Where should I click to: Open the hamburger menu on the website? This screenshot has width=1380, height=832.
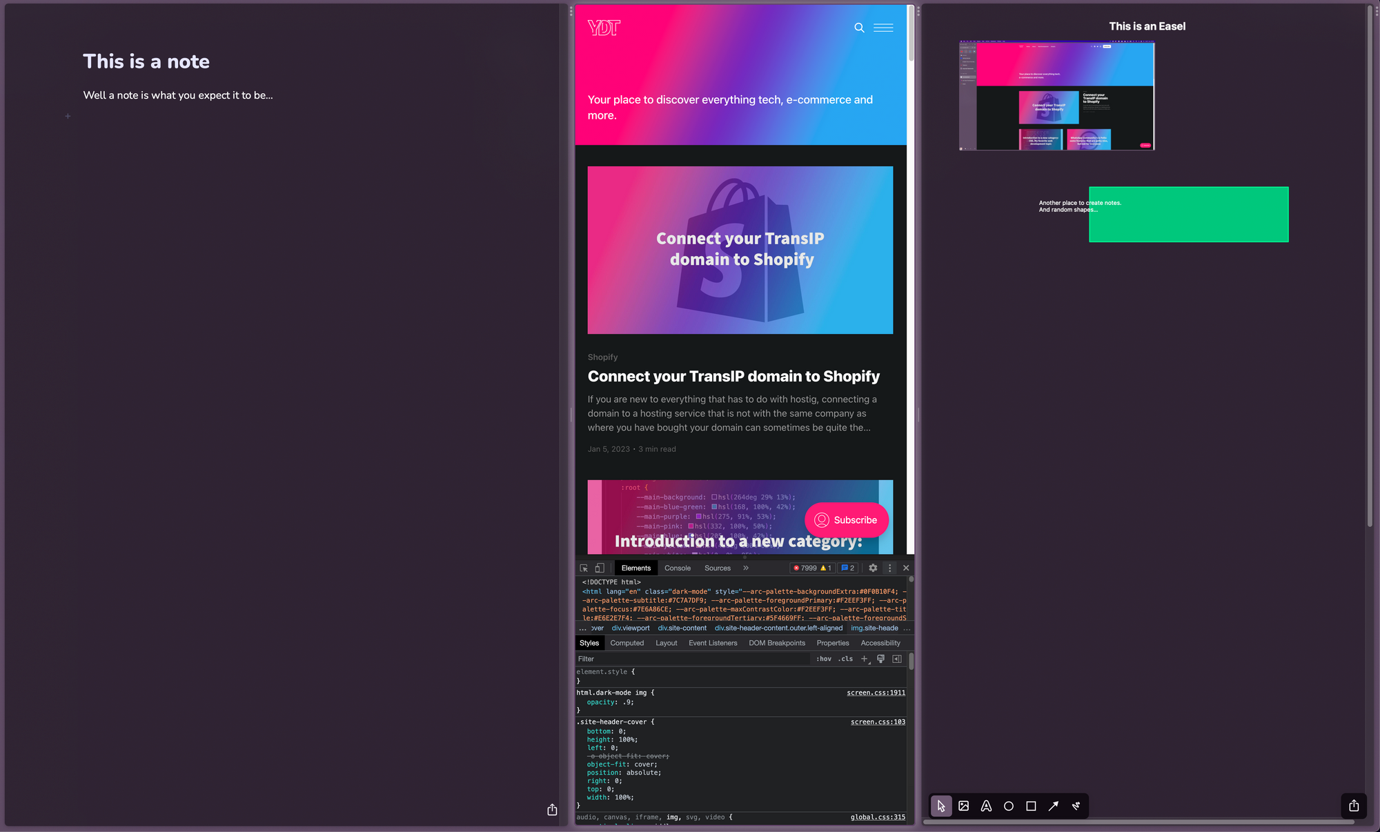(x=883, y=28)
